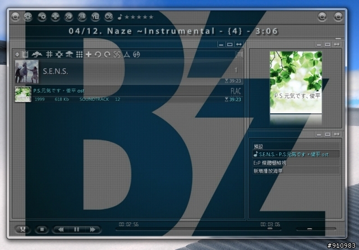
Task: Click the redo clockwise arrow icon
Action: point(107,54)
